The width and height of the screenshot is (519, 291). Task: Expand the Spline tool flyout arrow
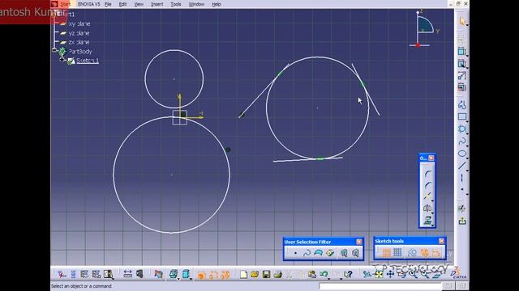(467, 145)
